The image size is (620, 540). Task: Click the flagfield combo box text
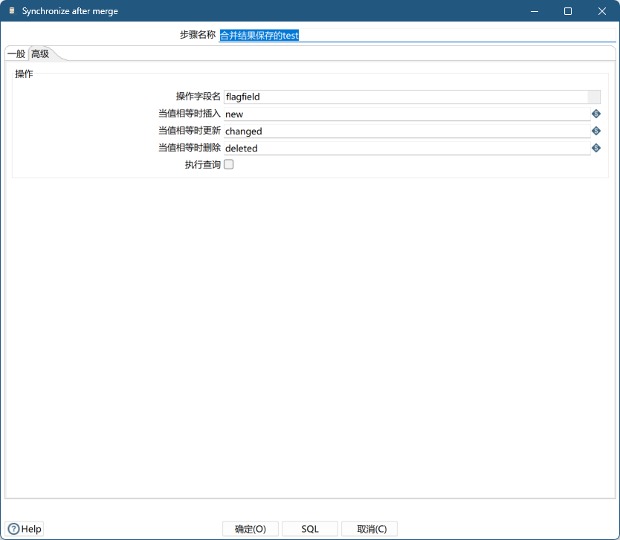click(x=405, y=97)
